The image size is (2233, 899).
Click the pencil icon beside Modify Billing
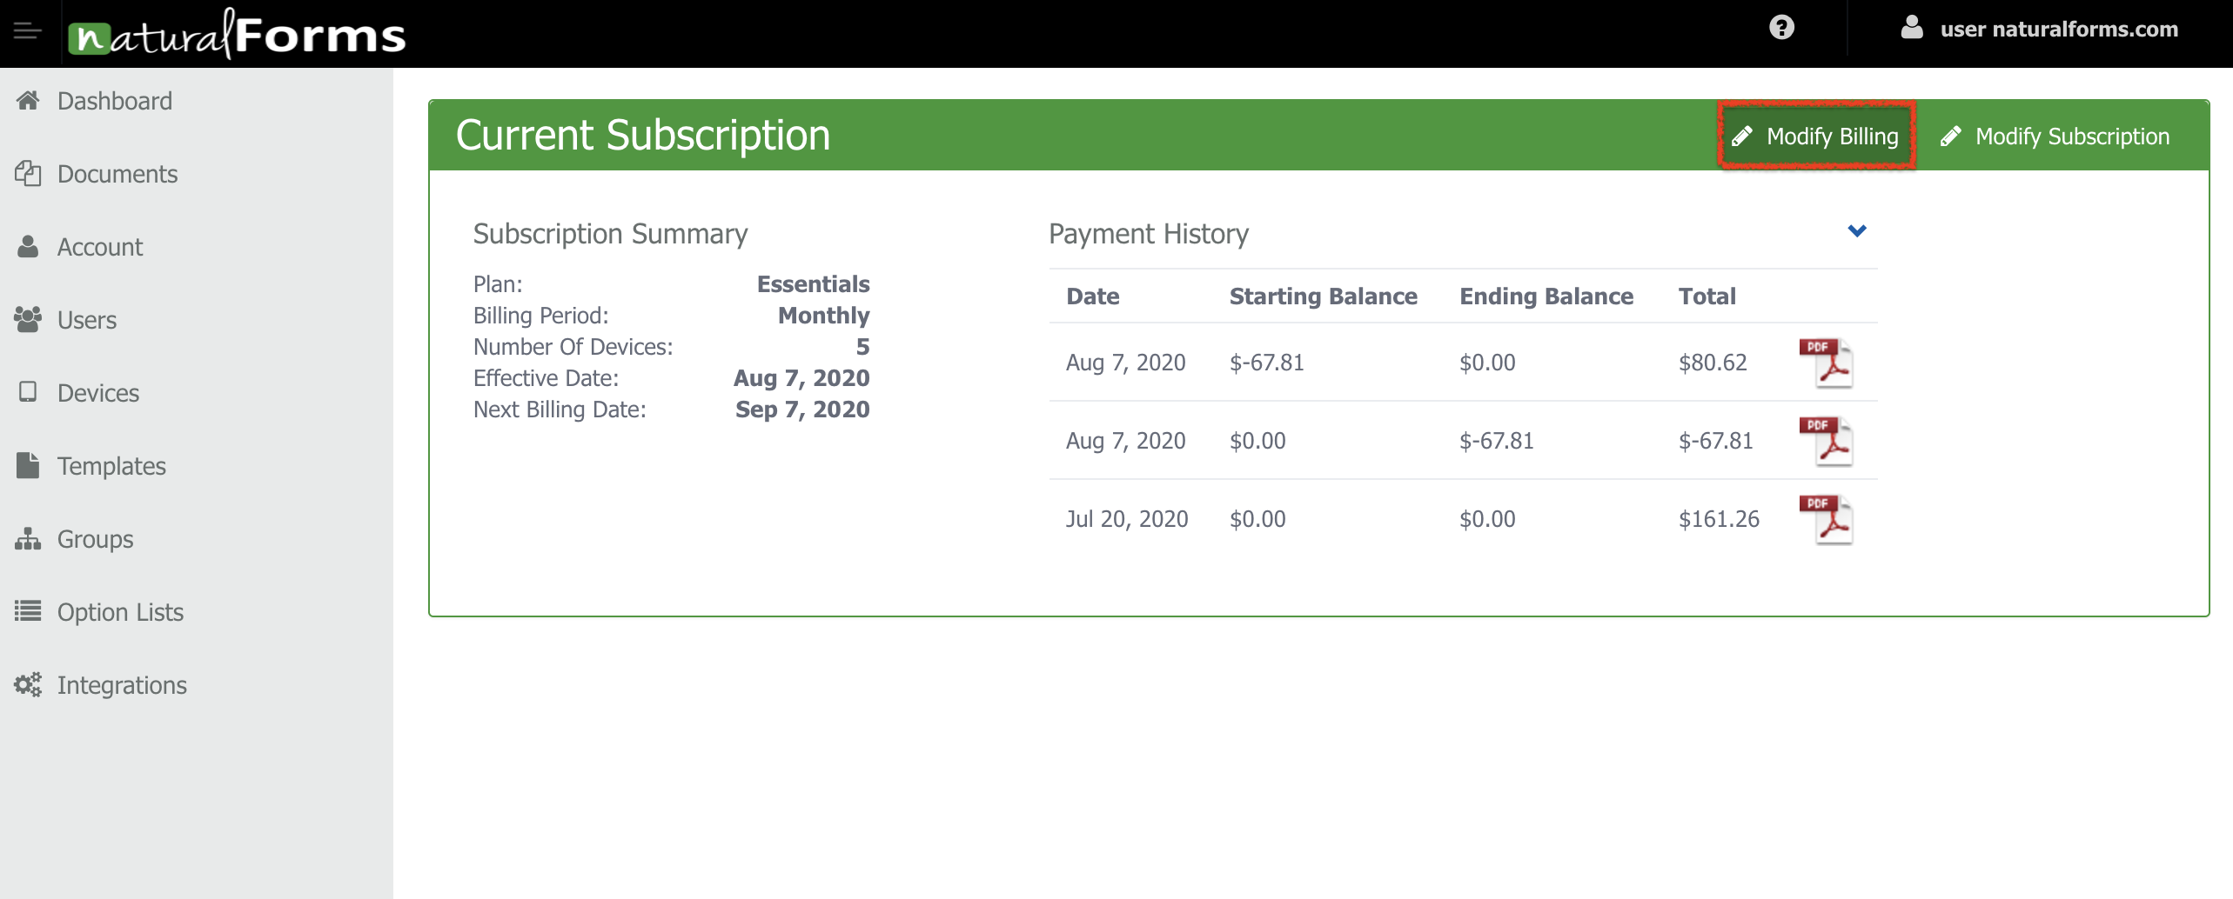1742,137
